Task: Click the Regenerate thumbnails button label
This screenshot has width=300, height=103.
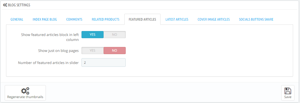Action: tap(25, 97)
